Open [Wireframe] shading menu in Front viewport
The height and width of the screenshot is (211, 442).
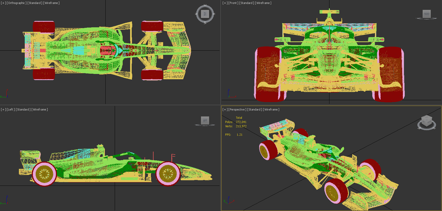(x=263, y=3)
